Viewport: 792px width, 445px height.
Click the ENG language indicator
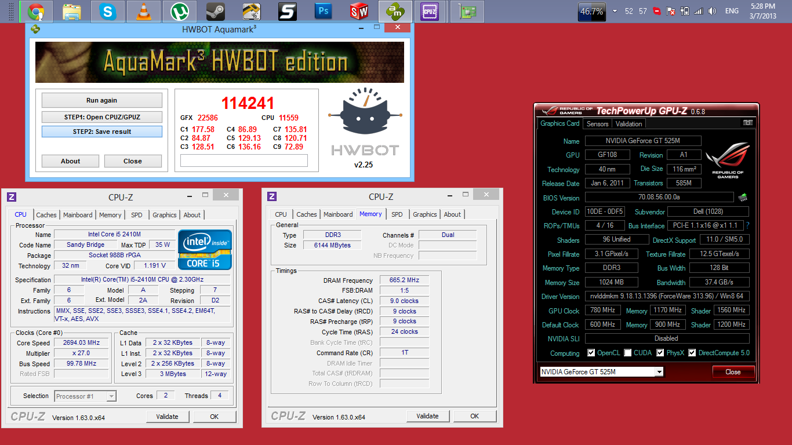point(732,11)
